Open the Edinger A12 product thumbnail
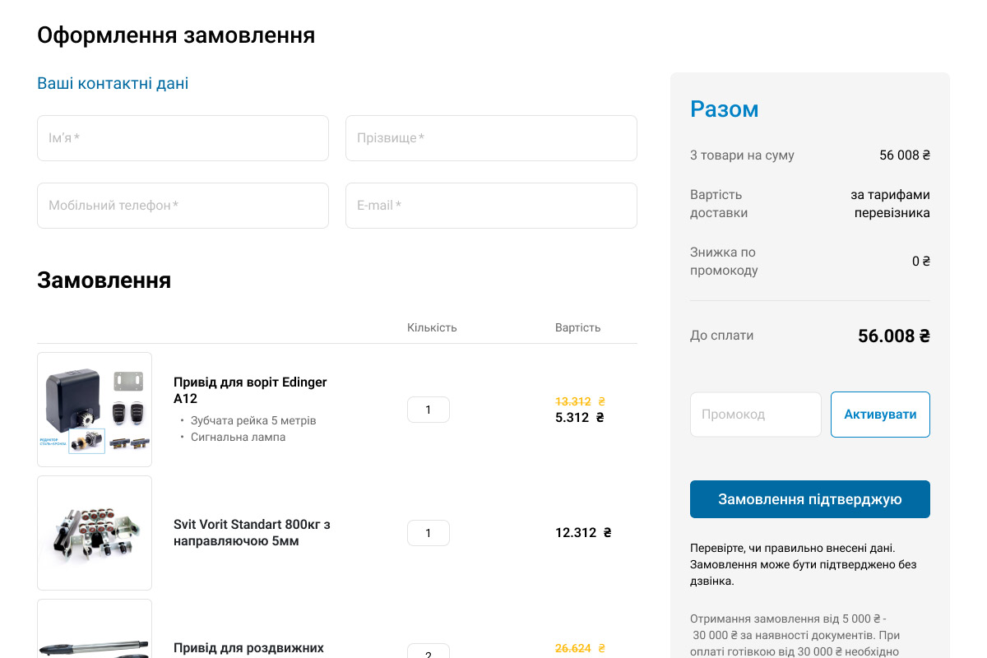The width and height of the screenshot is (987, 658). [x=95, y=410]
